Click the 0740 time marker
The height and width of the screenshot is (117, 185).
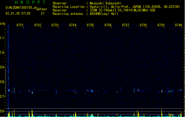[179, 25]
